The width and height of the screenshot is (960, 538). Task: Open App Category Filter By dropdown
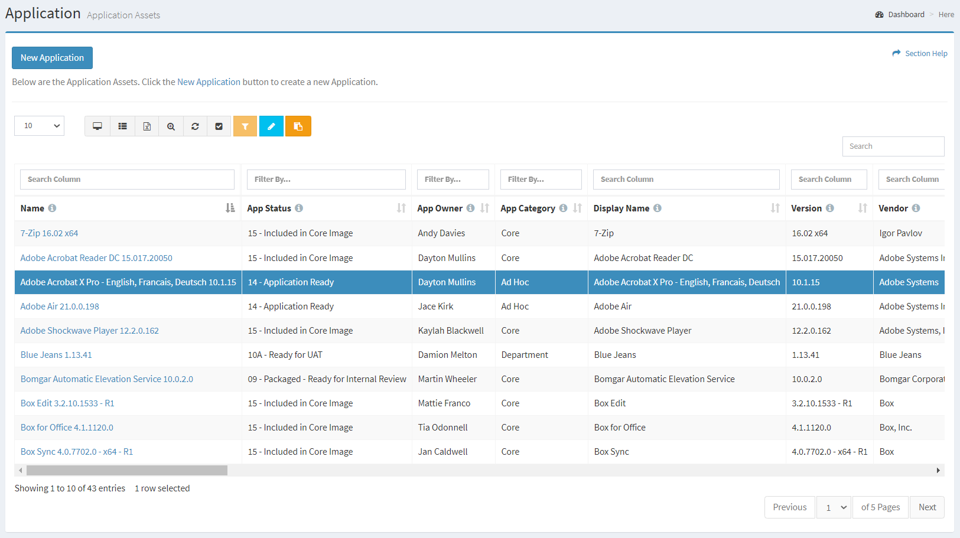[541, 180]
